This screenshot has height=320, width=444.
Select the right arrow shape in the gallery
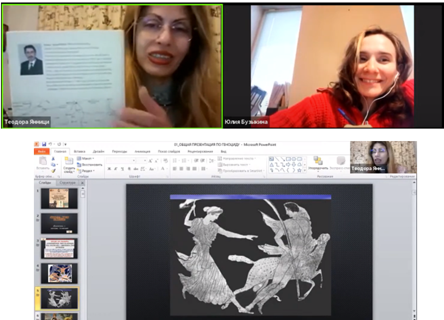[288, 164]
